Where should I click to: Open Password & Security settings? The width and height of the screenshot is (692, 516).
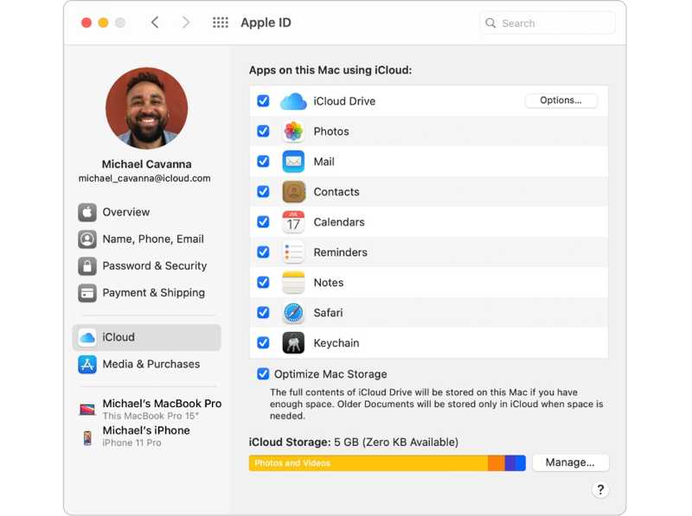click(x=146, y=266)
